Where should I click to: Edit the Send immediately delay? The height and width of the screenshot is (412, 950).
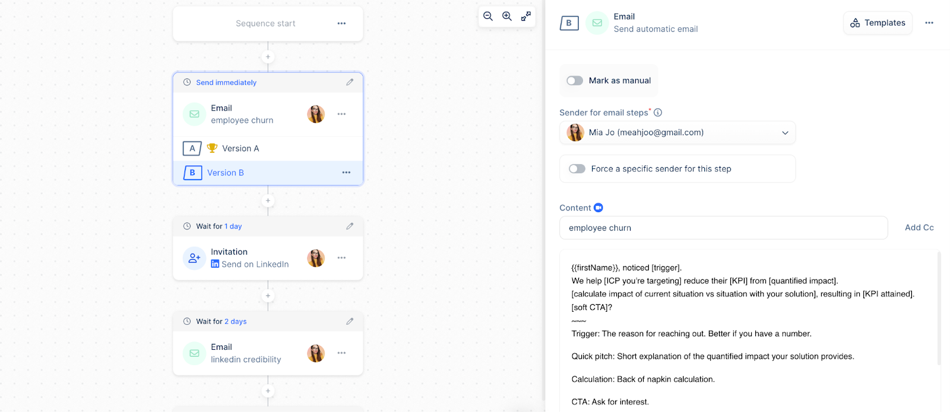pyautogui.click(x=350, y=82)
